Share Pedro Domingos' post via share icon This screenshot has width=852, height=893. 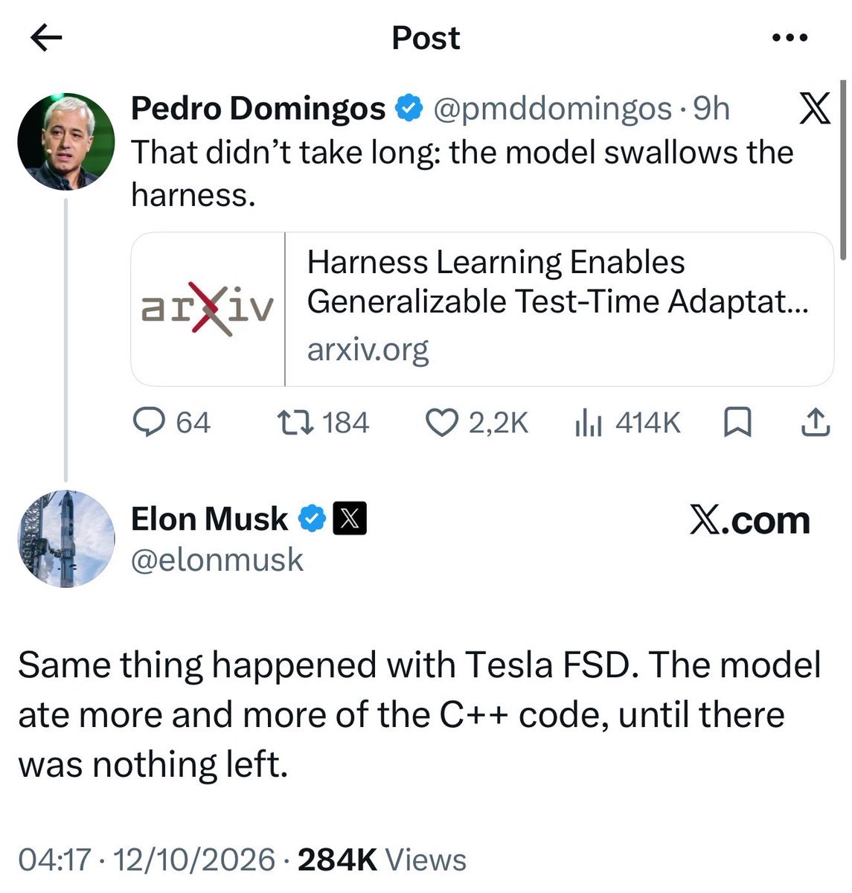pyautogui.click(x=815, y=423)
